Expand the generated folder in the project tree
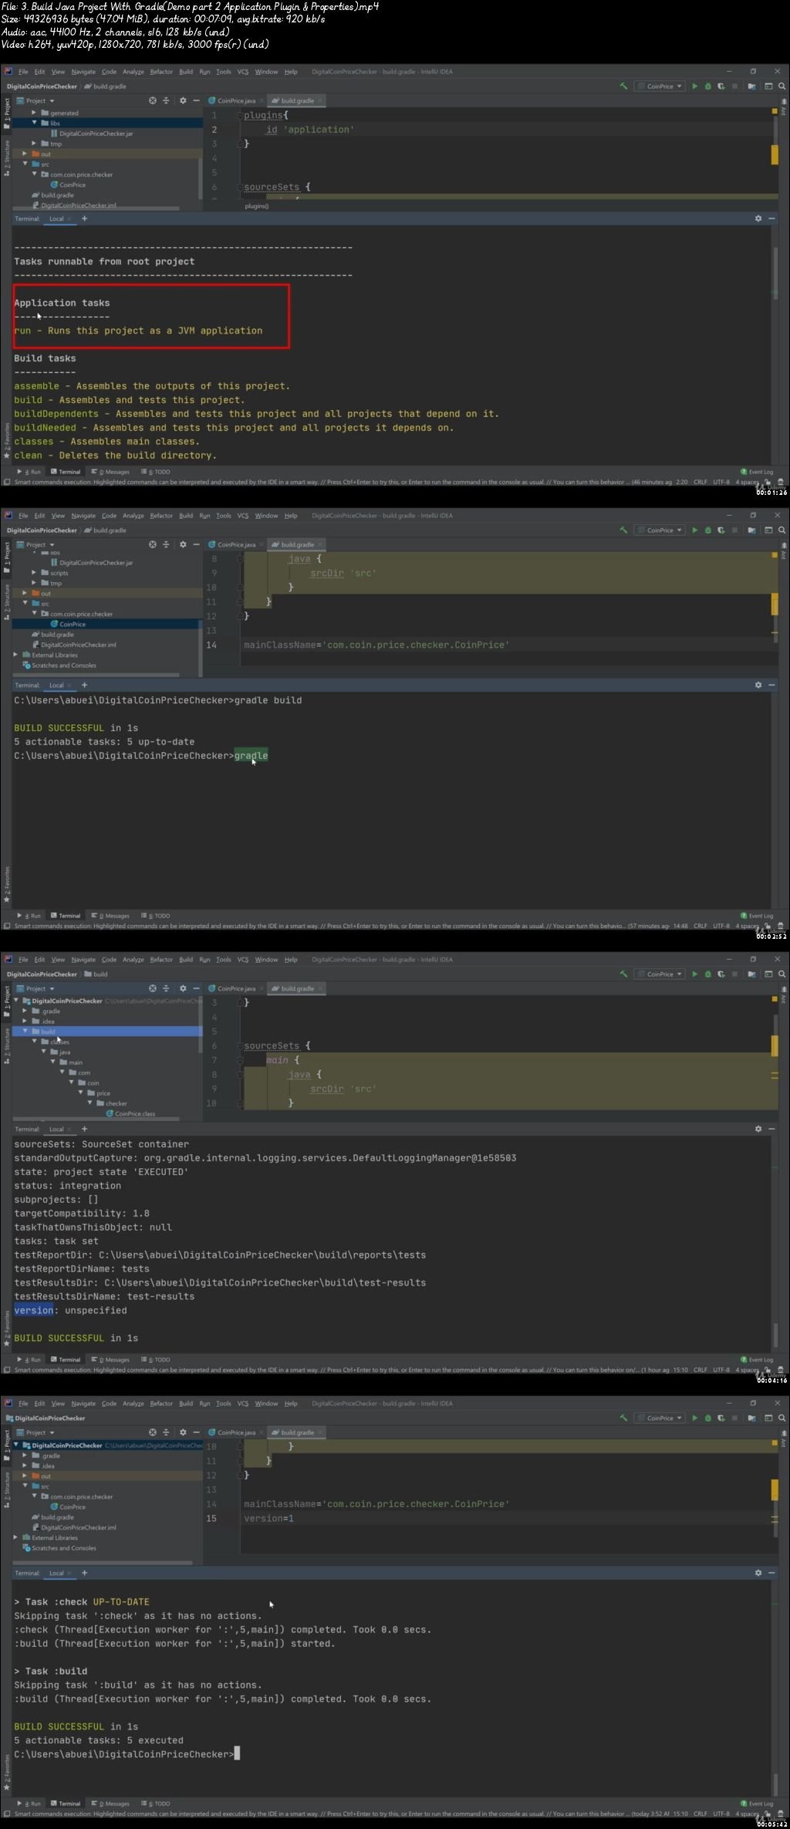This screenshot has height=1829, width=790. tap(34, 113)
